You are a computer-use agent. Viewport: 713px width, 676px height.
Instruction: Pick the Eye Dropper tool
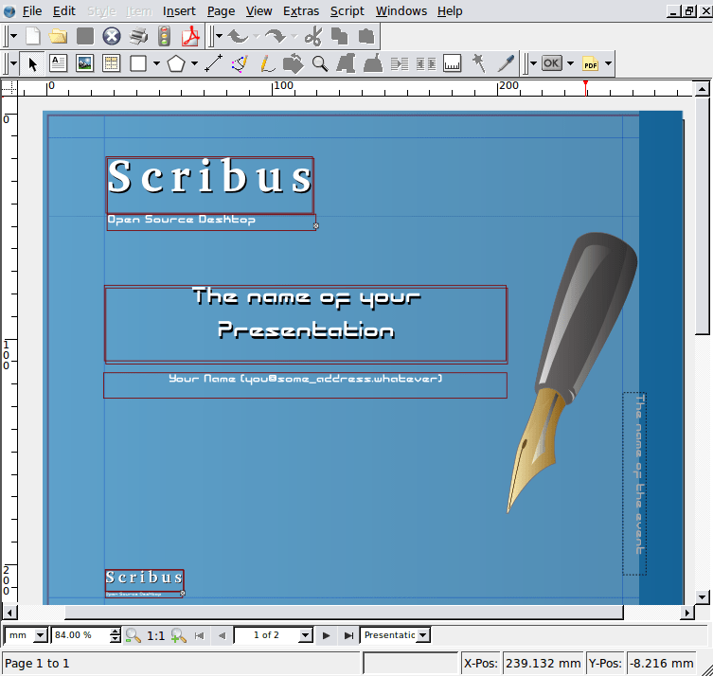click(x=506, y=63)
